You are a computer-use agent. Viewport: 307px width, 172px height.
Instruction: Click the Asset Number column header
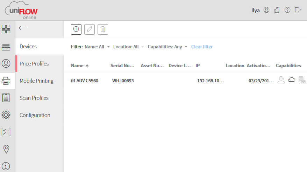[x=152, y=66]
